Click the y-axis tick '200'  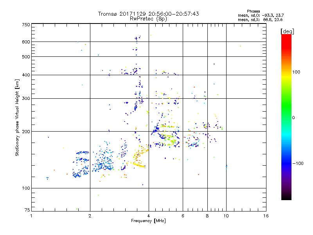click(26, 132)
